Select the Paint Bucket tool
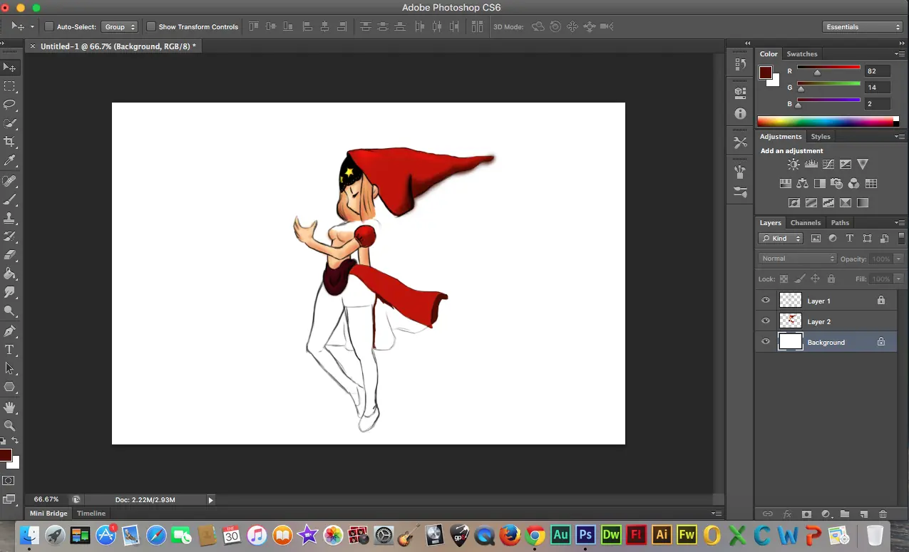909x552 pixels. [10, 274]
